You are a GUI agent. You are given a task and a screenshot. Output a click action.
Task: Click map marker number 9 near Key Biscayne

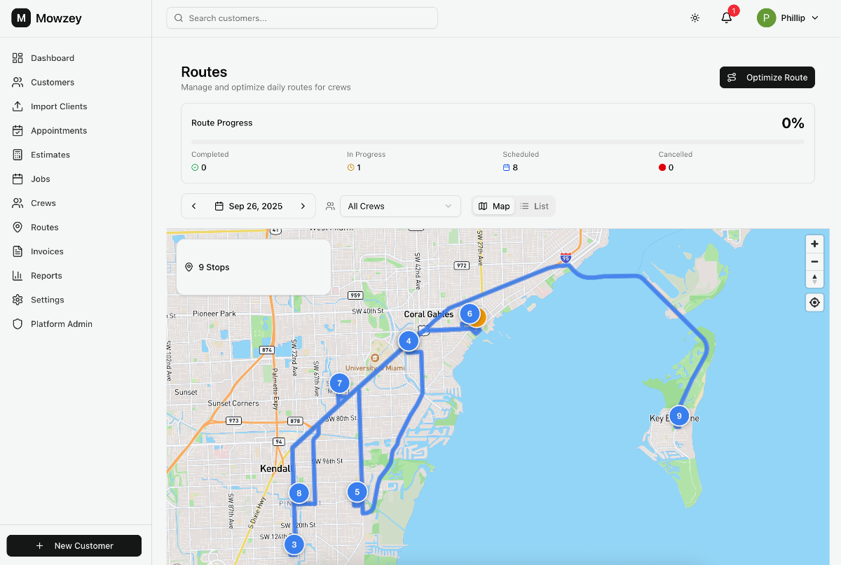[x=678, y=415]
